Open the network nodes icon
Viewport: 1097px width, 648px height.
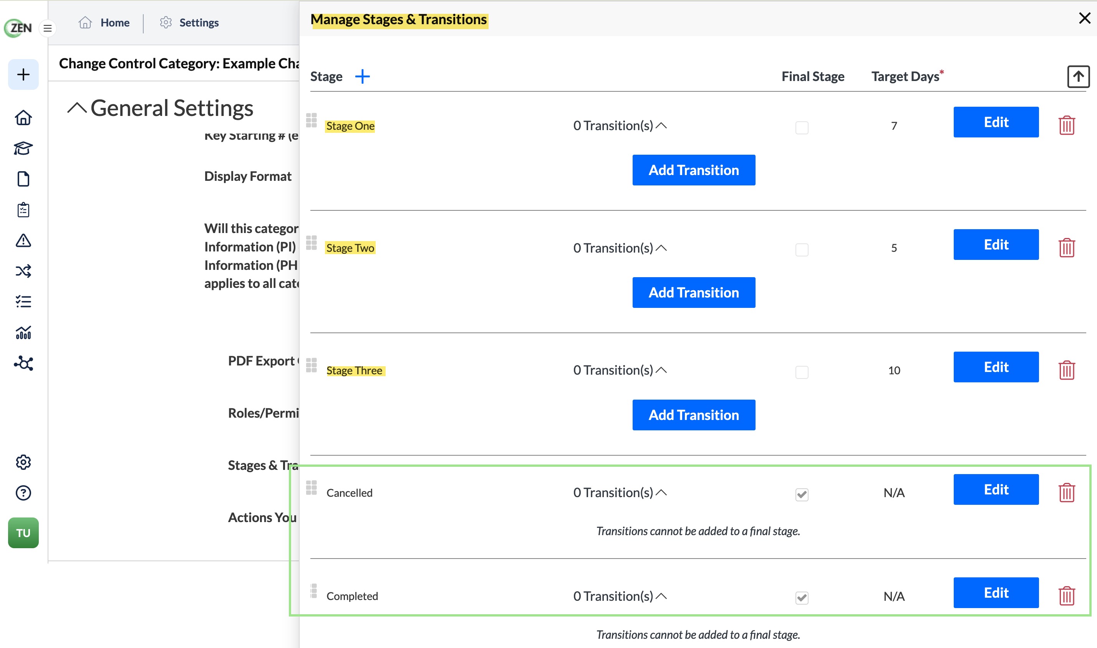[23, 363]
